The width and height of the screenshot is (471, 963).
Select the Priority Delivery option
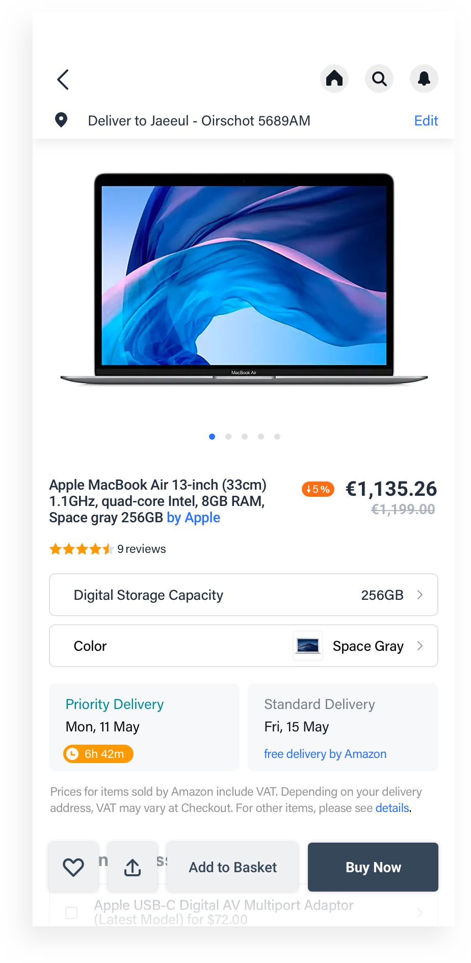coord(144,727)
